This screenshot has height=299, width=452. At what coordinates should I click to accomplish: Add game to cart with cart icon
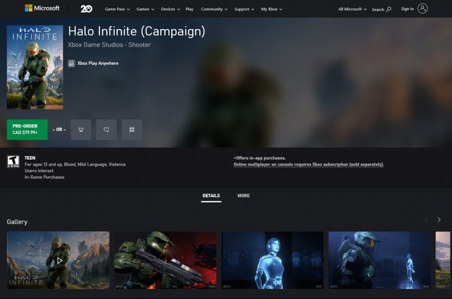(x=81, y=129)
